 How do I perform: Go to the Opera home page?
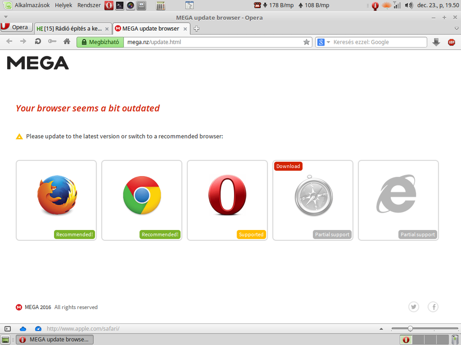pyautogui.click(x=67, y=42)
